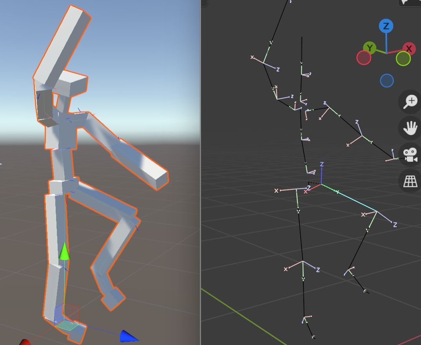Viewport: 421px width, 345px height.
Task: Click the negative Z blue circle on gizmo
Action: (x=387, y=81)
